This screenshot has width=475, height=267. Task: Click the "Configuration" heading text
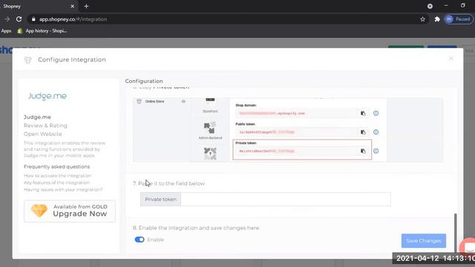point(144,81)
